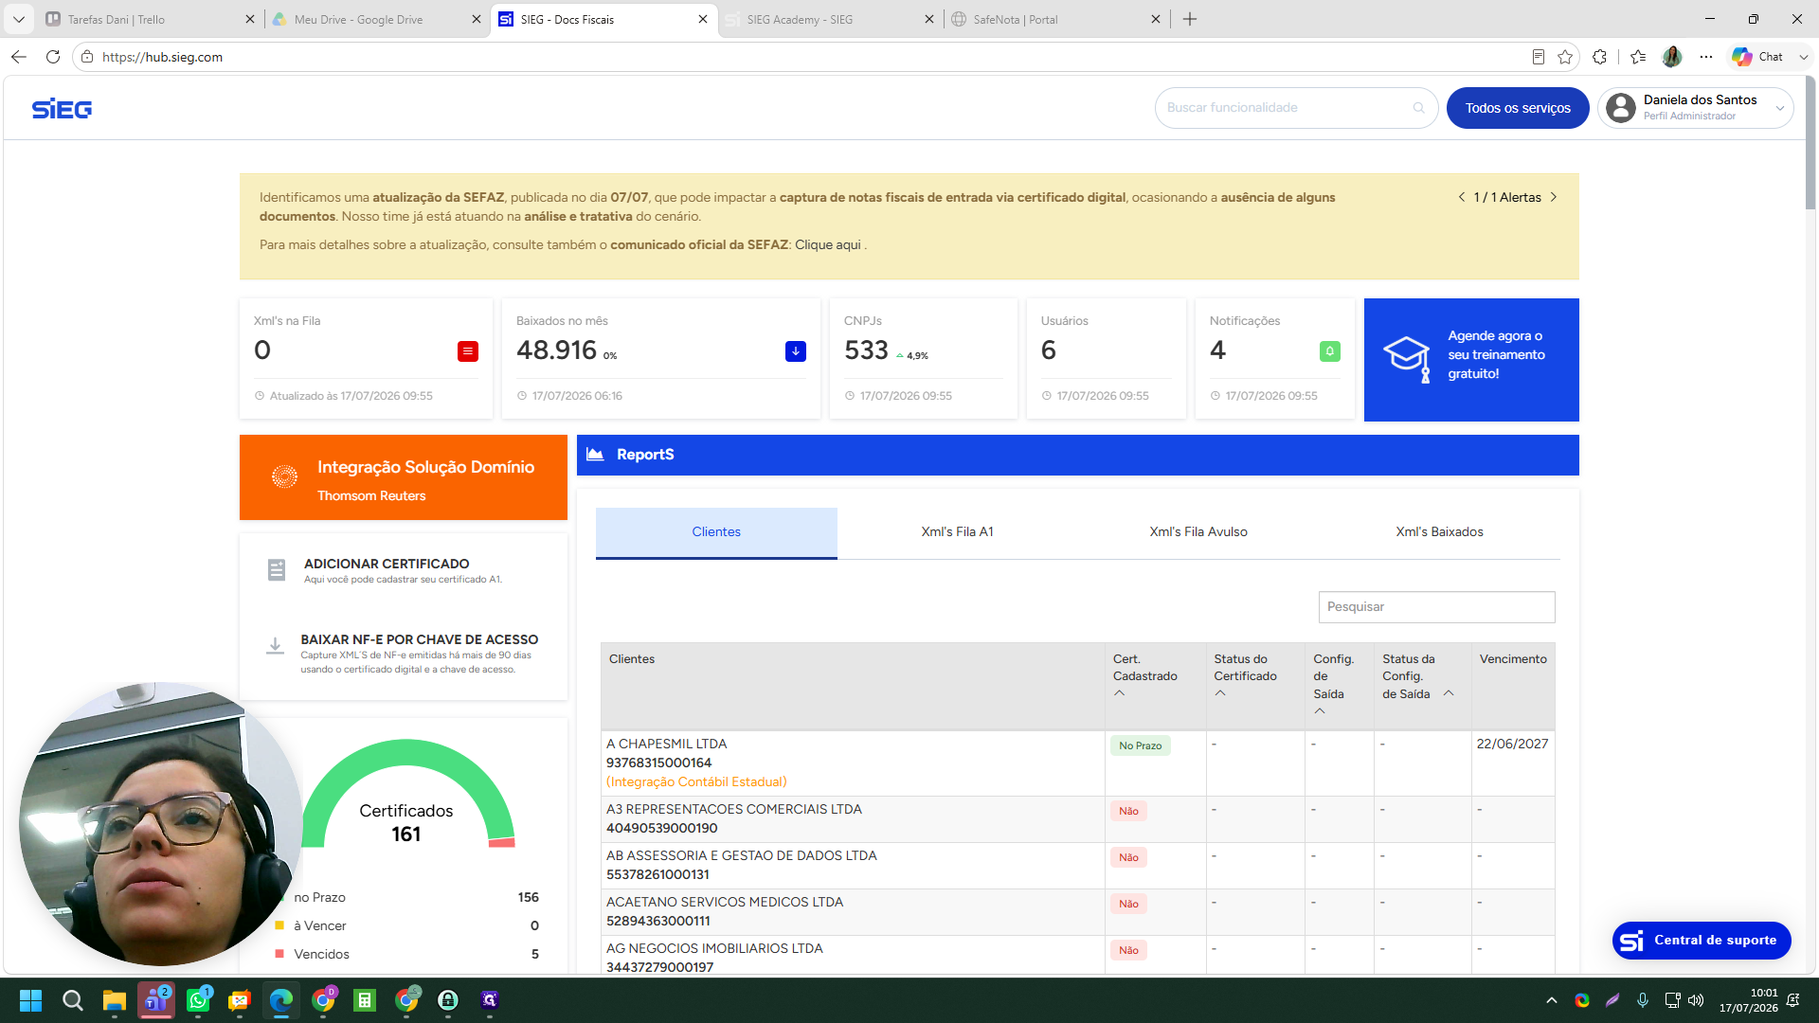The image size is (1819, 1023).
Task: Sort by Cert. Cadastrado column arrow
Action: tap(1120, 693)
